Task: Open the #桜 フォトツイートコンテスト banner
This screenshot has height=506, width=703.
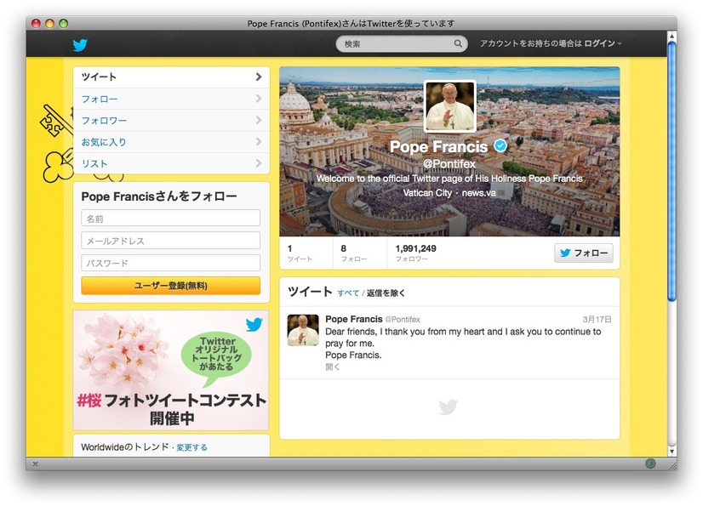Action: point(171,370)
